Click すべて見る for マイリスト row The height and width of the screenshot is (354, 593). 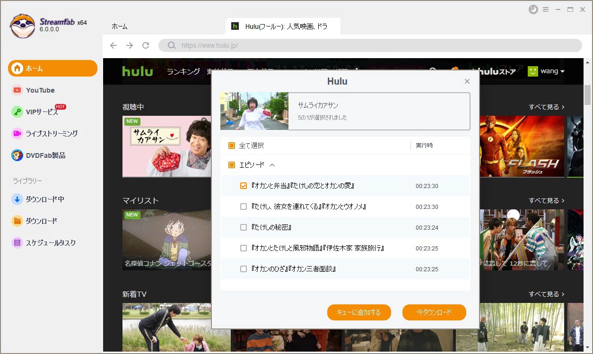547,200
